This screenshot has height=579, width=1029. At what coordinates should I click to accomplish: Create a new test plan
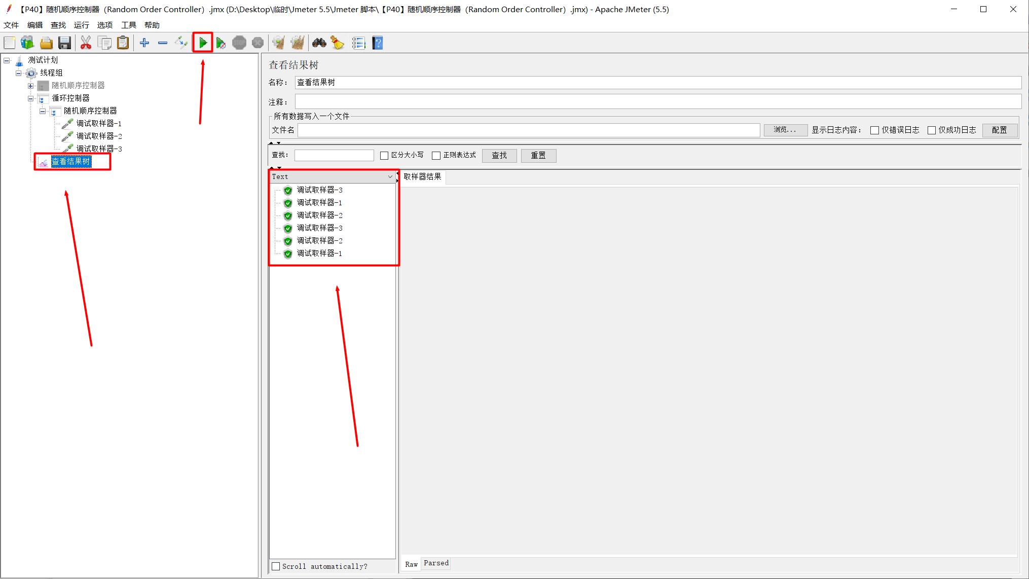tap(10, 43)
